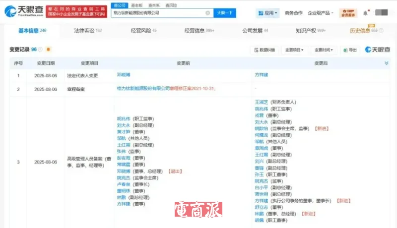Image resolution: width=397 pixels, height=228 pixels.
Task: Open the 天眼查 home logo
Action: click(x=24, y=11)
